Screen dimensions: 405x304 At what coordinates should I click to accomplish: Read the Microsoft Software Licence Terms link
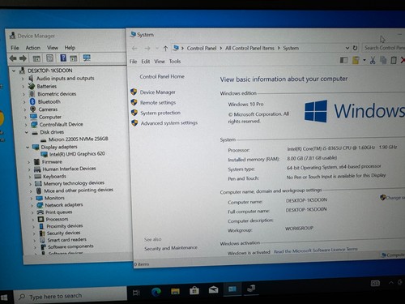click(316, 250)
